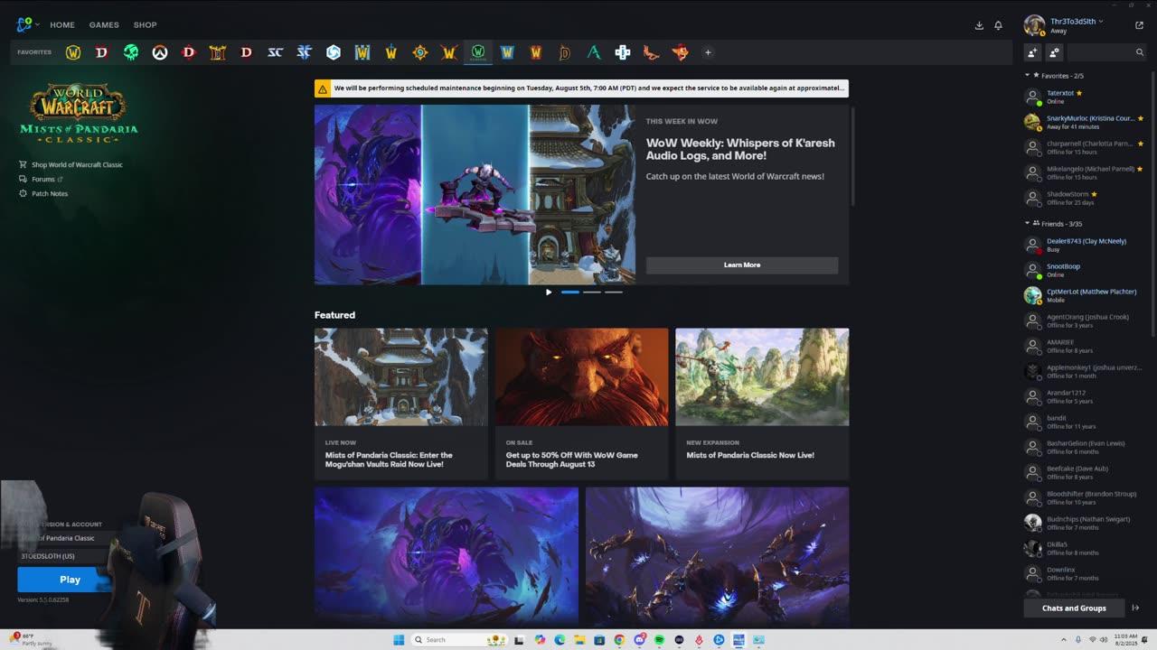This screenshot has height=650, width=1157.
Task: Open Shop World of Warcraft Classic link
Action: tap(77, 164)
